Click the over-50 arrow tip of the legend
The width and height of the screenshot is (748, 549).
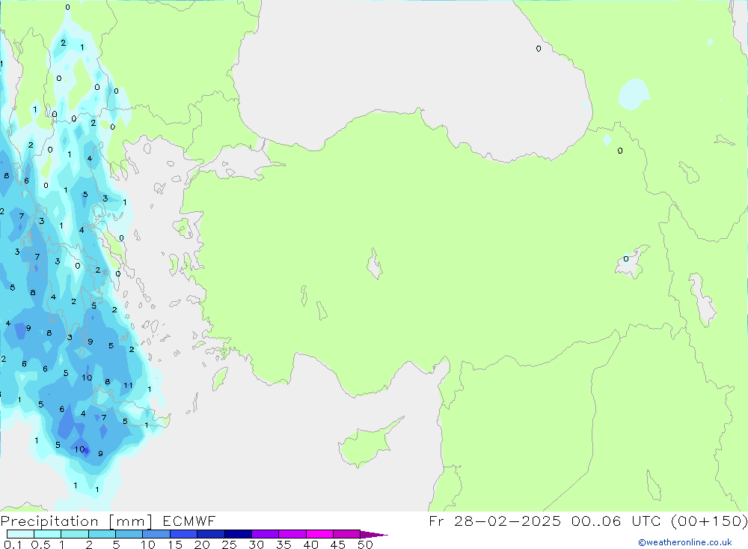375,535
